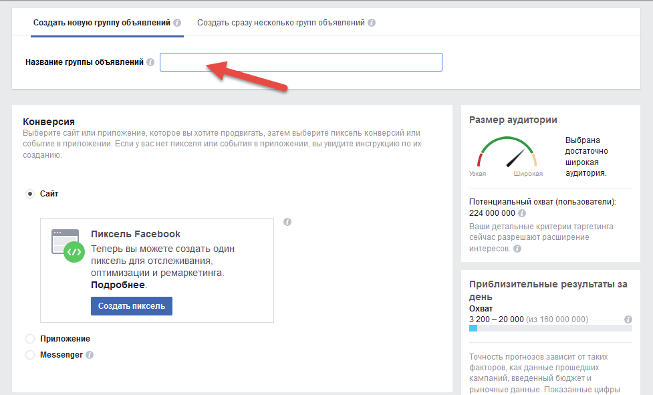Click info icon beside 'Создать сразу несколько групп объявлений'
653x395 pixels.
pos(372,23)
